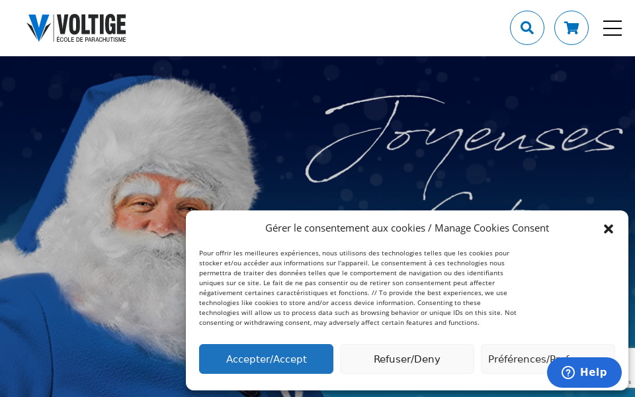This screenshot has height=397, width=635.
Task: Open the search magnifier icon
Action: (527, 28)
